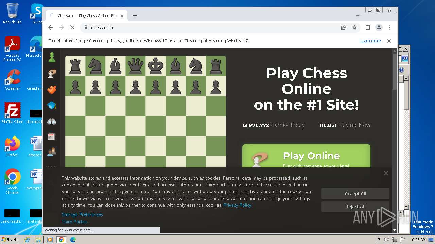Open Google Chrome desktop icon
The width and height of the screenshot is (435, 244).
tap(12, 182)
